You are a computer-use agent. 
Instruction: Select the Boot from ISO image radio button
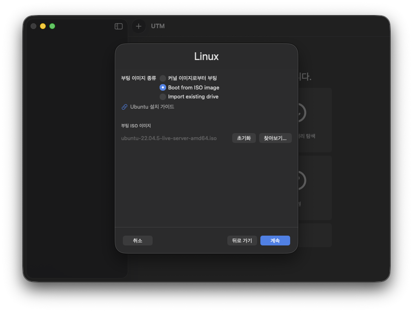point(163,87)
